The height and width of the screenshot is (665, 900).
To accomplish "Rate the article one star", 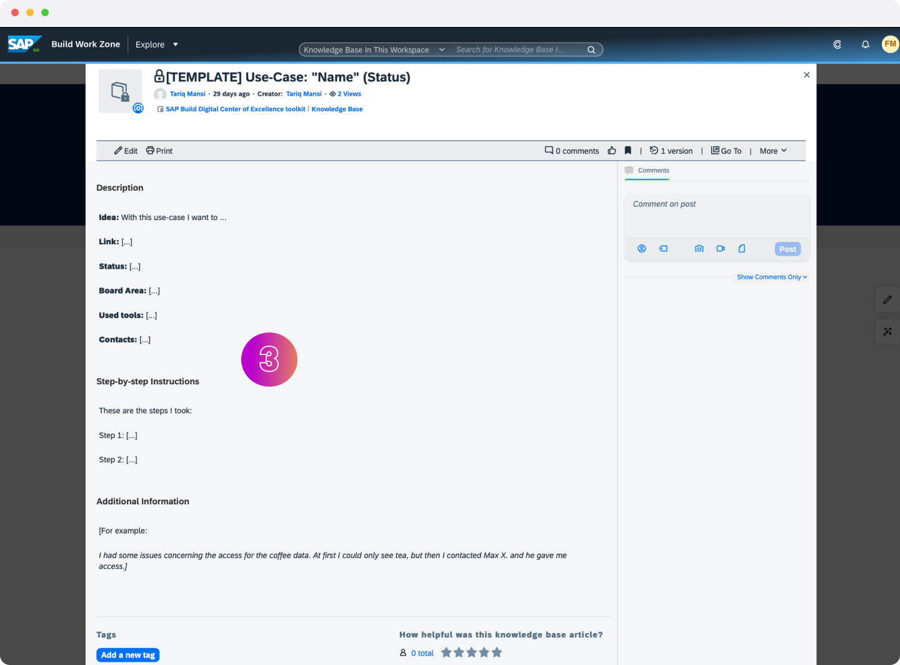I will [x=446, y=652].
